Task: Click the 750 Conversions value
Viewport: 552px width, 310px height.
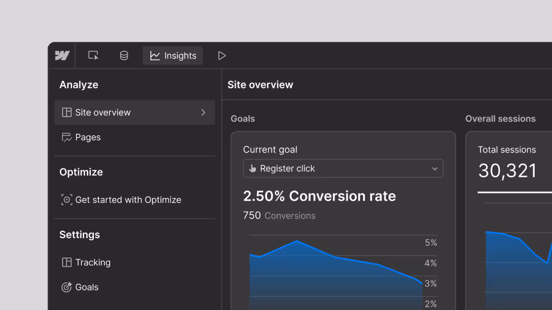Action: click(279, 215)
